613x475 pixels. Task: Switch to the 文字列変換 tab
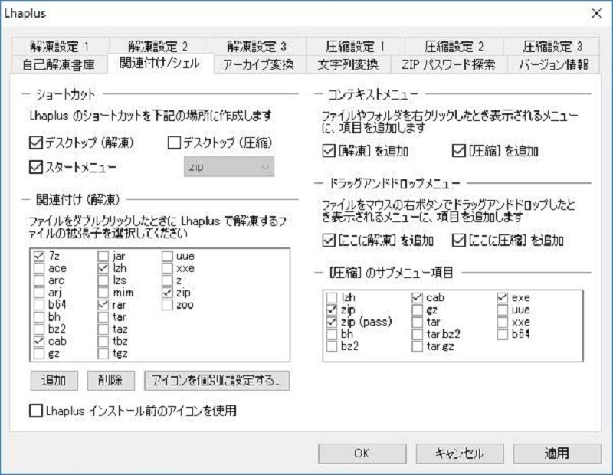click(x=349, y=64)
